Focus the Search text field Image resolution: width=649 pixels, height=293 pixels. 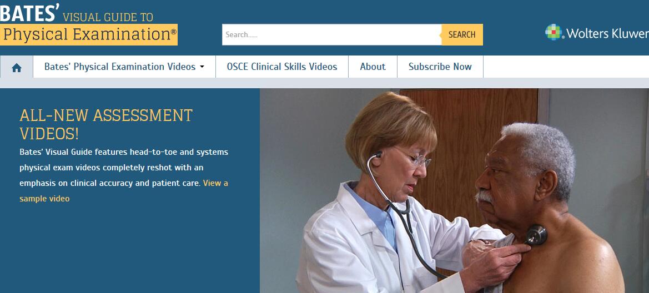332,35
